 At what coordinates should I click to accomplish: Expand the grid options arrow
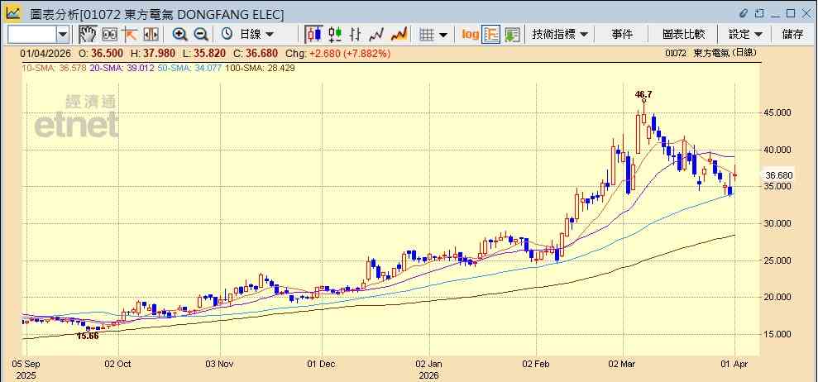click(443, 35)
